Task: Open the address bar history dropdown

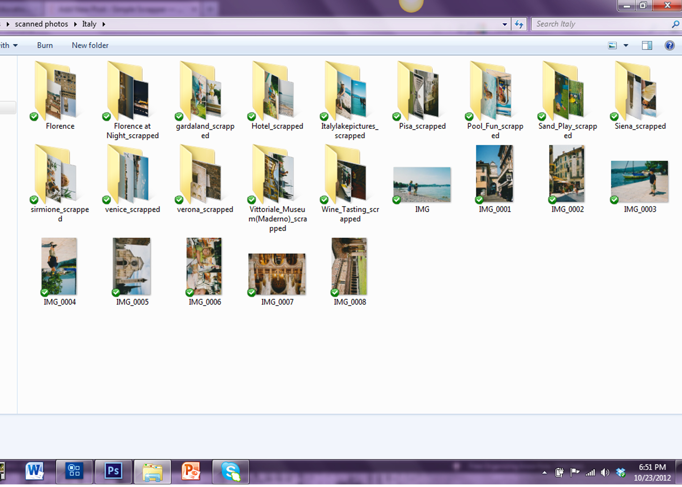Action: click(504, 24)
